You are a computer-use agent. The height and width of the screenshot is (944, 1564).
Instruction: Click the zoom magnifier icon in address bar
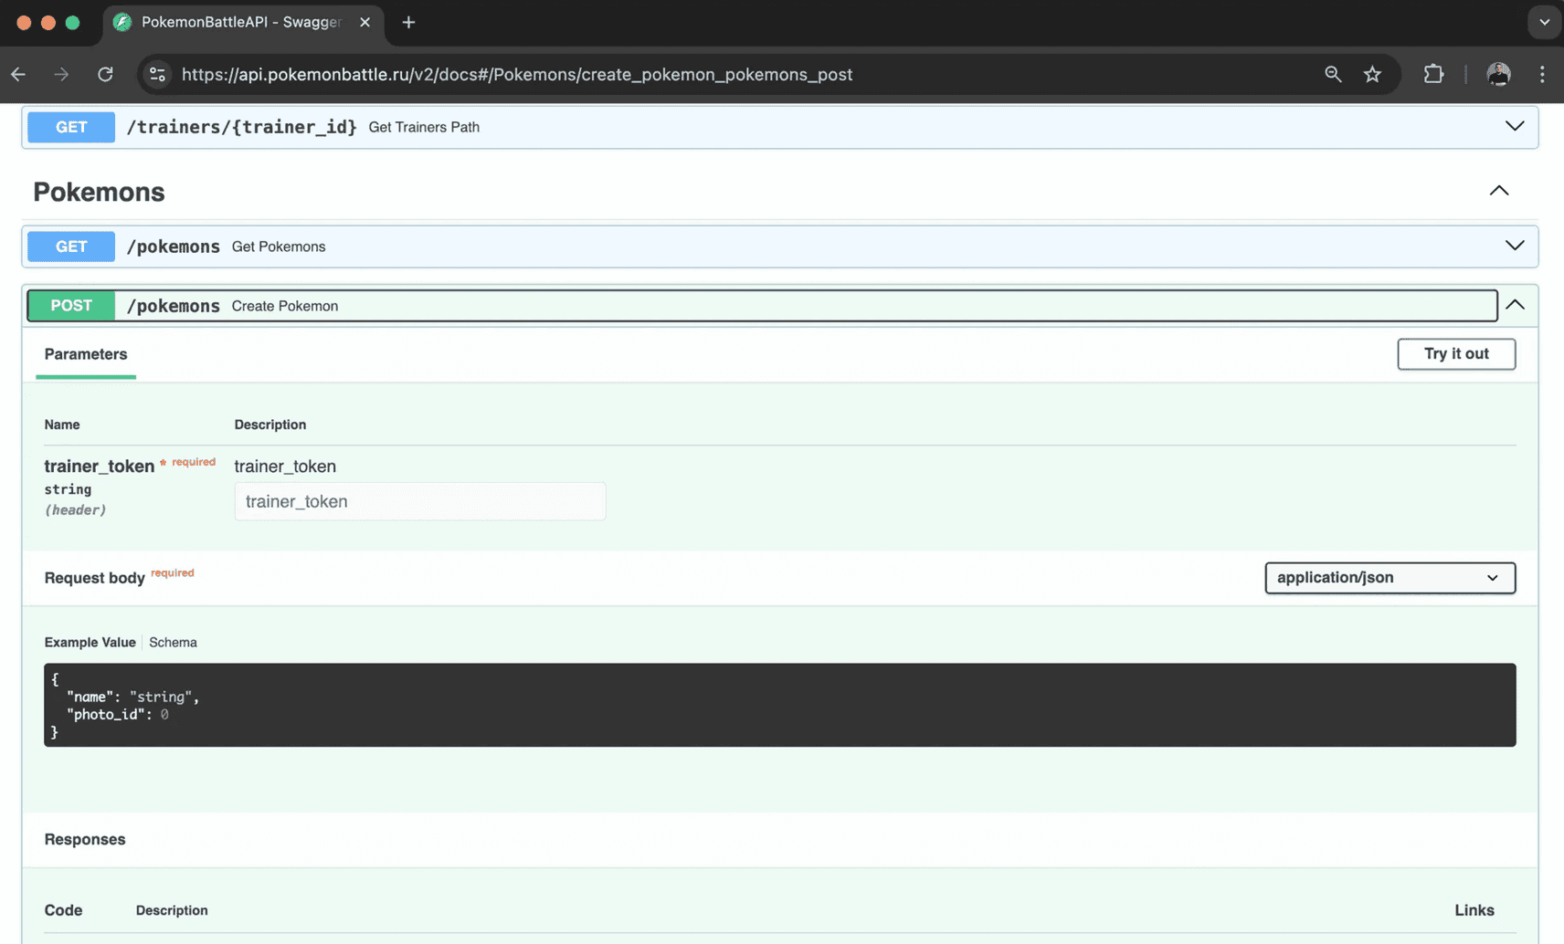pyautogui.click(x=1333, y=74)
